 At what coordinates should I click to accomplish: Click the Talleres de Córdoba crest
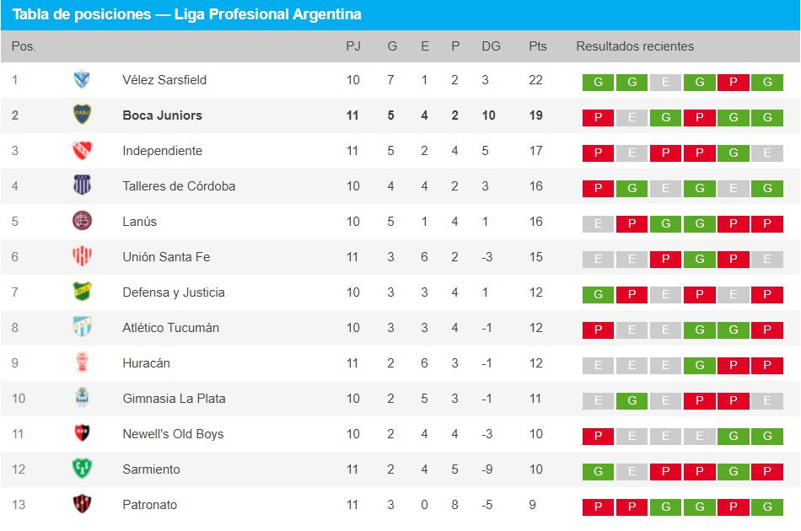point(82,186)
